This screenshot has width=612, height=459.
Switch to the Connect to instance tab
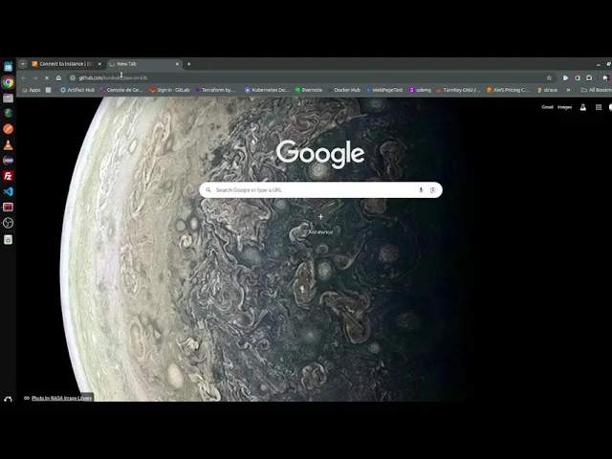[66, 64]
